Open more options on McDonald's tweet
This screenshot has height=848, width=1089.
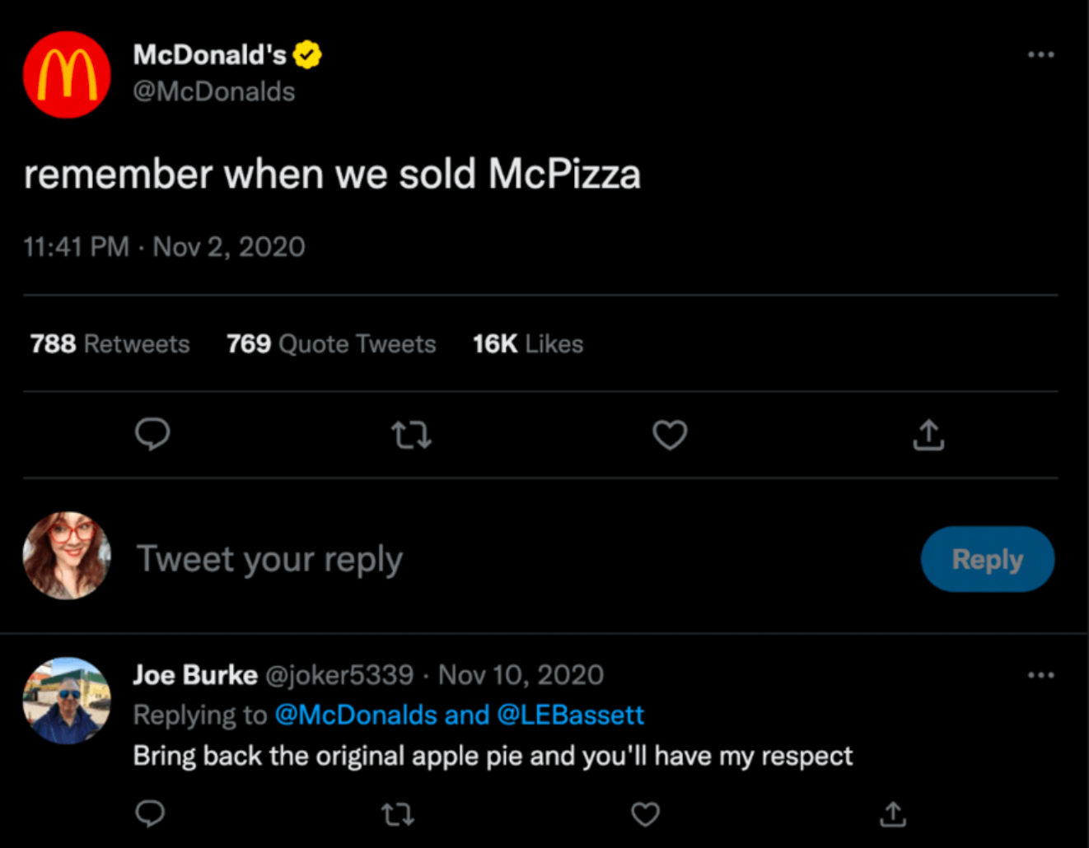pos(1040,54)
